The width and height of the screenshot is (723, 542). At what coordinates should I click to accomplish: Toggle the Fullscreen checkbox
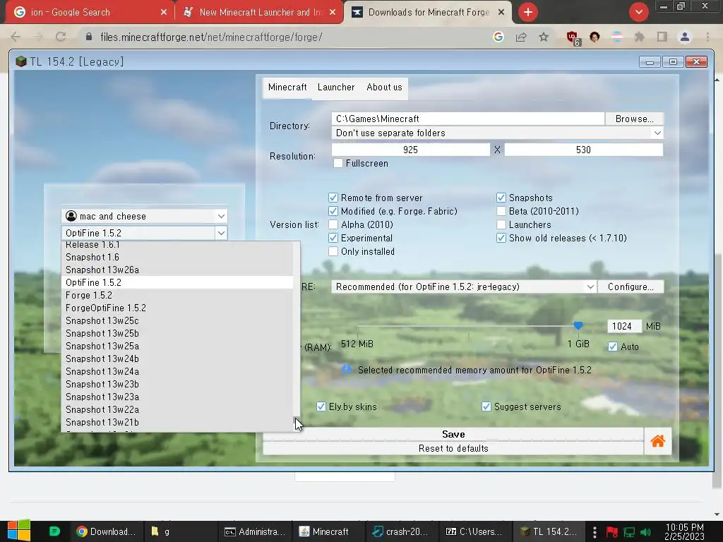point(338,163)
